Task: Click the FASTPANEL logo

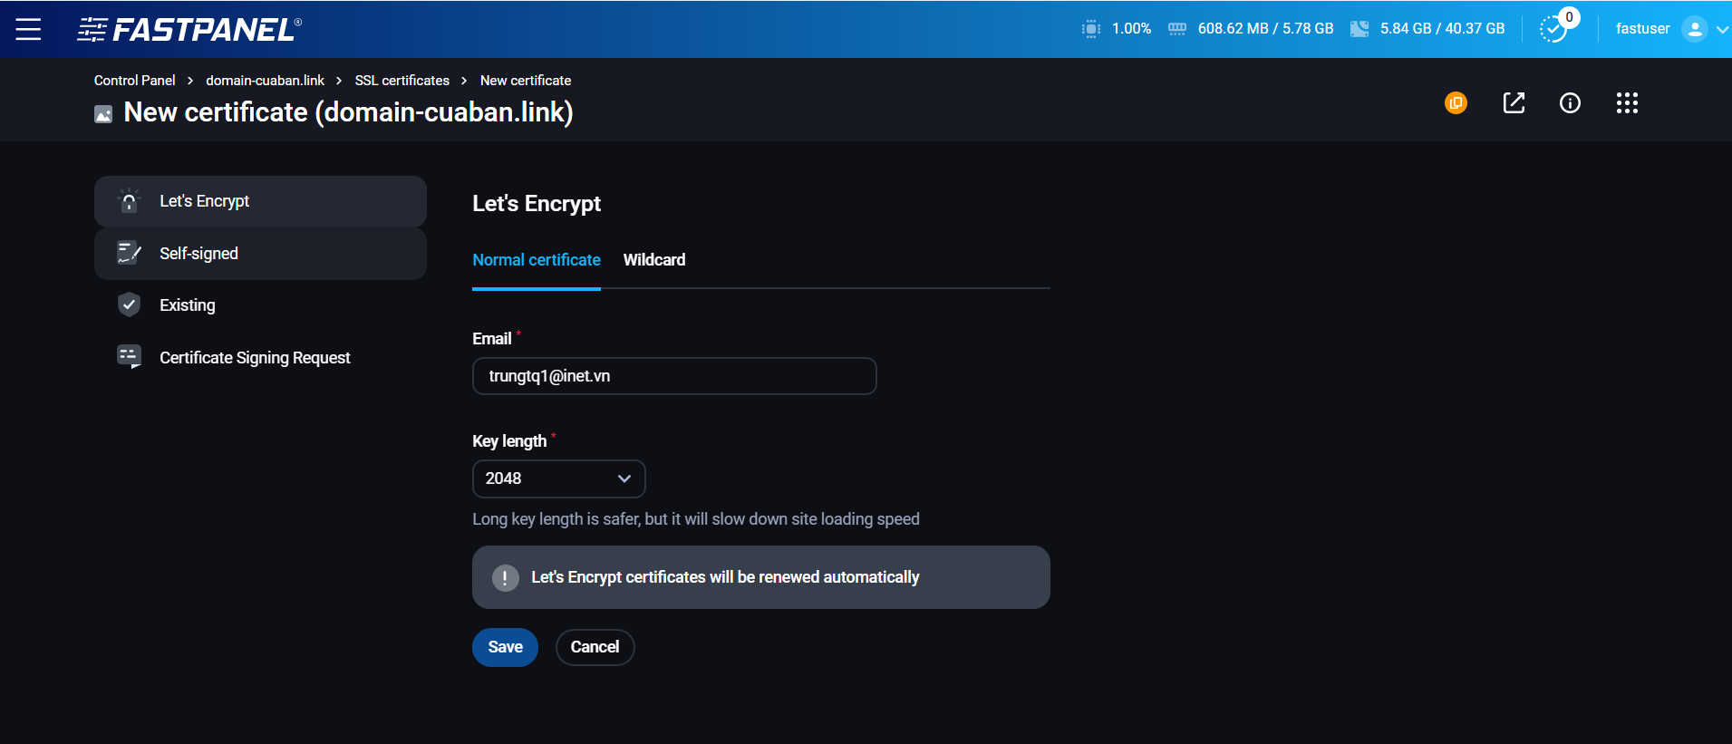Action: pyautogui.click(x=189, y=29)
